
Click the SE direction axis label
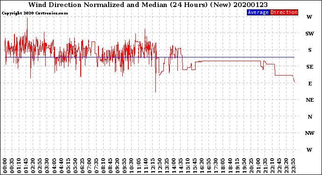pyautogui.click(x=310, y=67)
